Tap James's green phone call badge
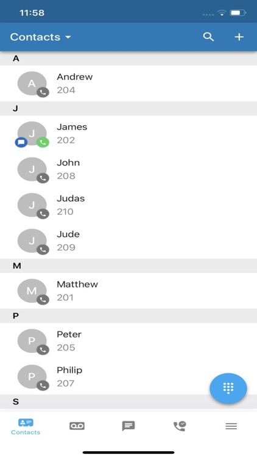Image resolution: width=257 pixels, height=458 pixels. click(43, 142)
